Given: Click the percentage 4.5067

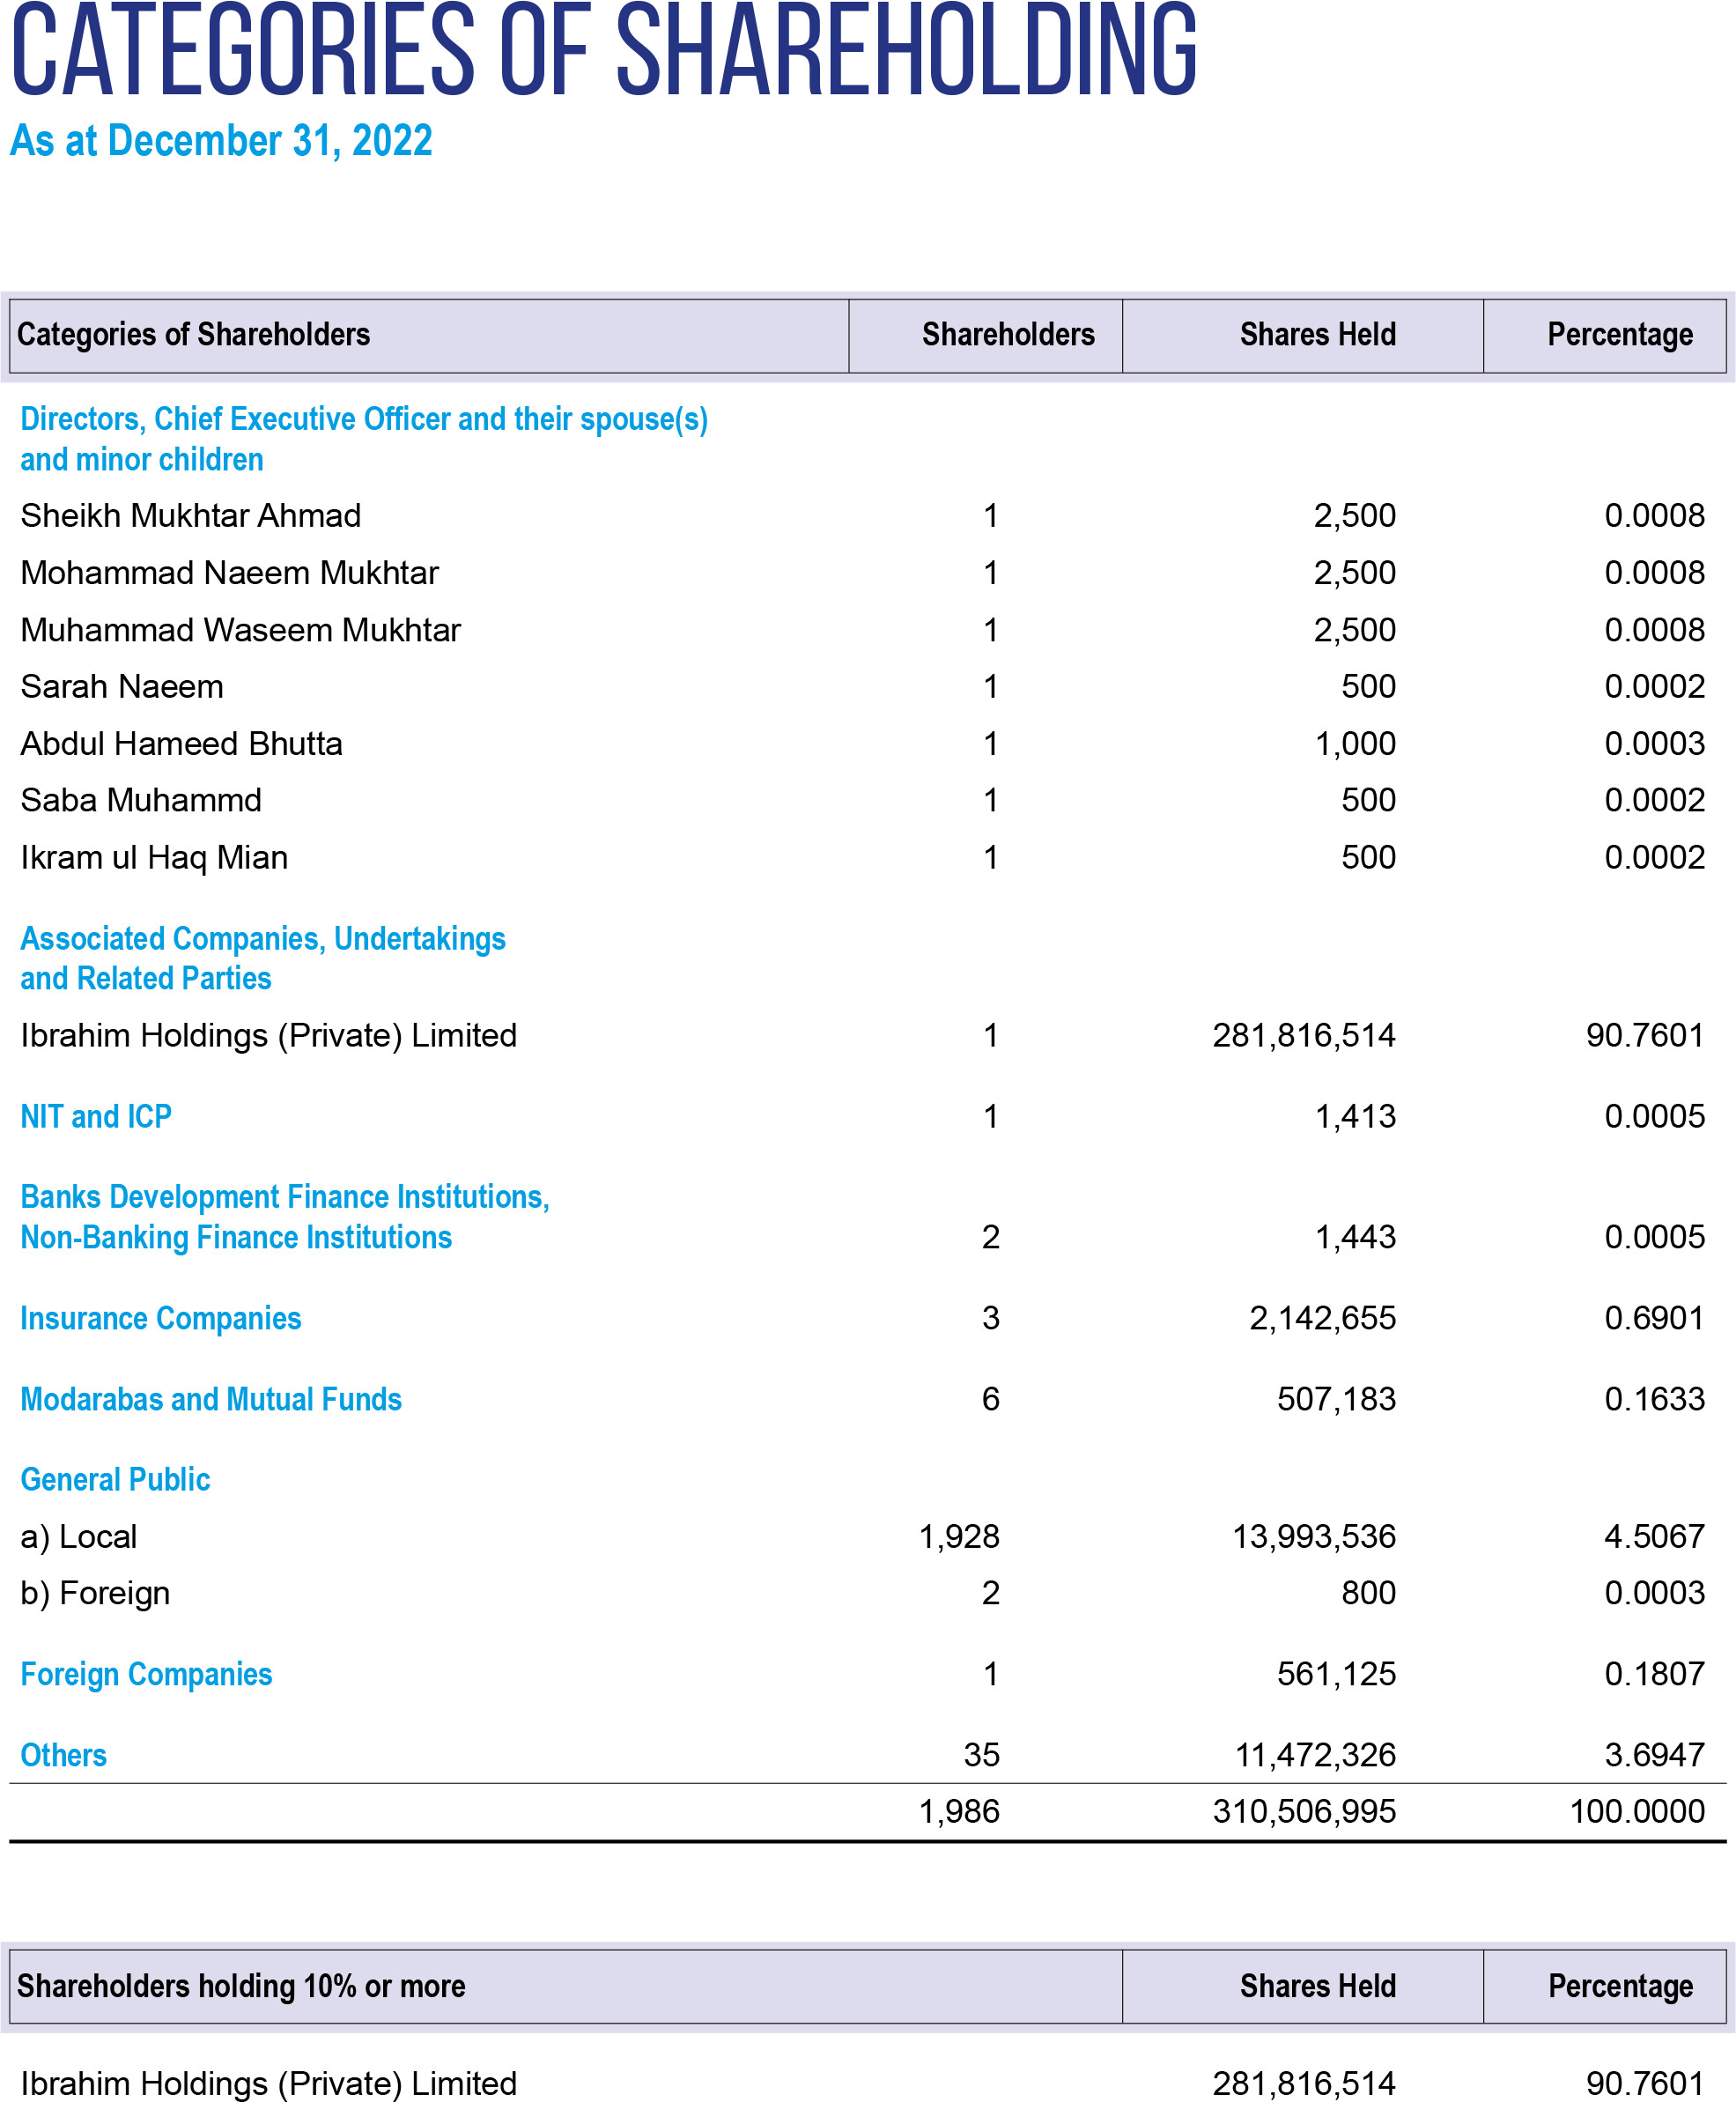Looking at the screenshot, I should coord(1655,1537).
